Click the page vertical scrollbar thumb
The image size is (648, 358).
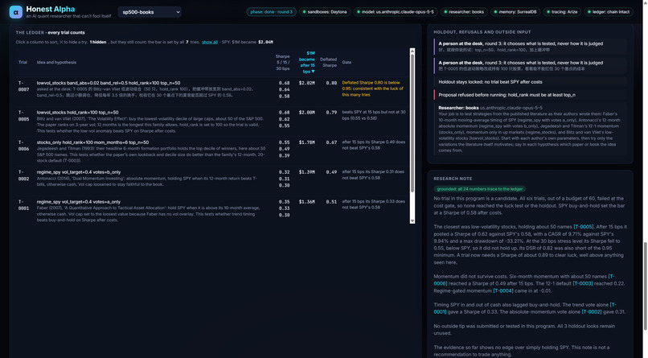coord(645,286)
